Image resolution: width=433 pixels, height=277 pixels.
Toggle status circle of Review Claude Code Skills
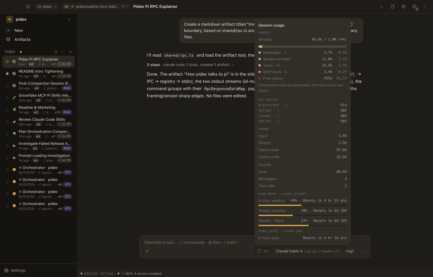(7, 122)
